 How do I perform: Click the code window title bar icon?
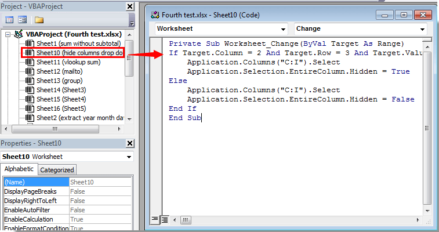click(x=155, y=14)
